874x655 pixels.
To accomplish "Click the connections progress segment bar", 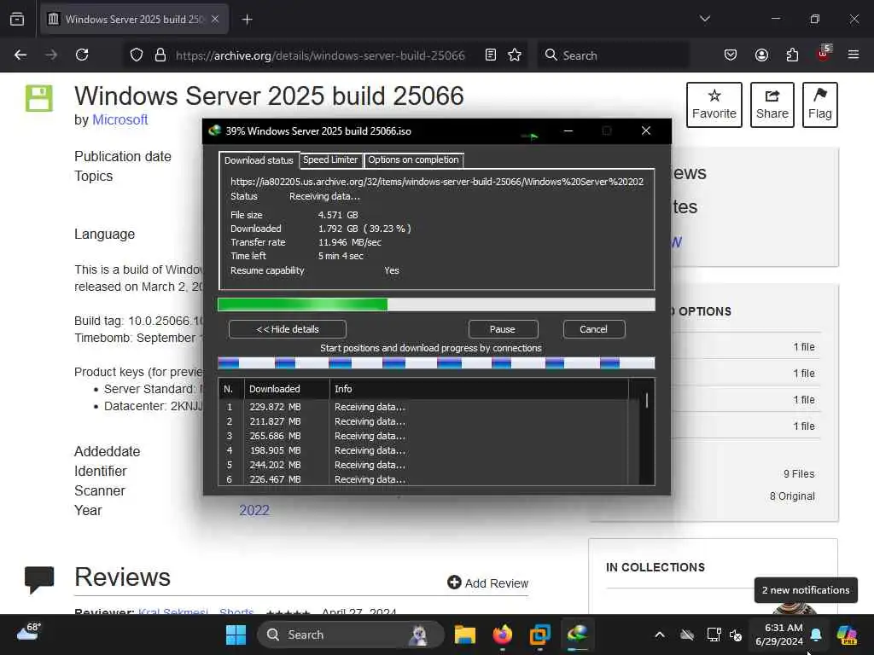I will click(x=436, y=363).
